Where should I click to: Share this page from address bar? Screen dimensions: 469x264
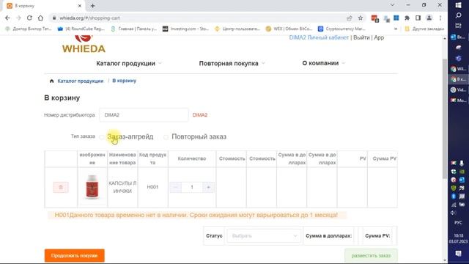(x=349, y=18)
